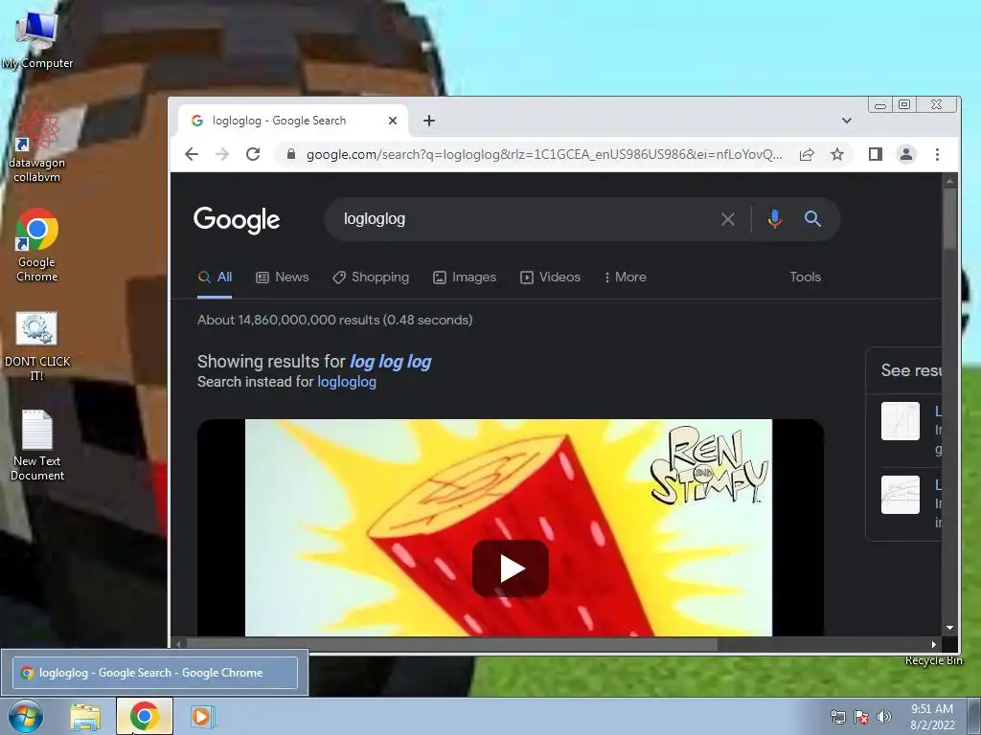981x735 pixels.
Task: Click into the logloglog search field
Action: point(526,219)
